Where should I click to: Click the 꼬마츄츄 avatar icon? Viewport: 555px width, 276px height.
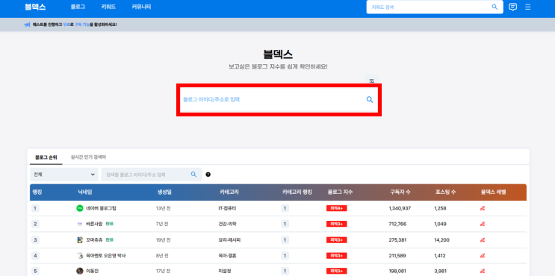[x=80, y=240]
